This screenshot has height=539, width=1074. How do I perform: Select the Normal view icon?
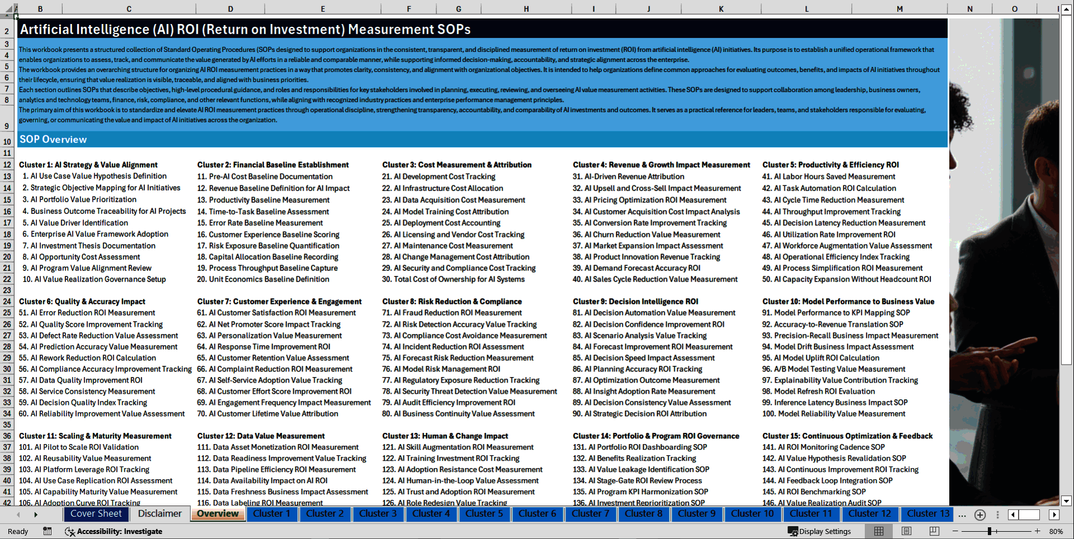878,531
